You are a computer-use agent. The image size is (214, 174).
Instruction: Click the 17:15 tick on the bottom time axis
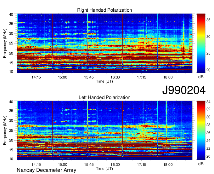[142, 164]
